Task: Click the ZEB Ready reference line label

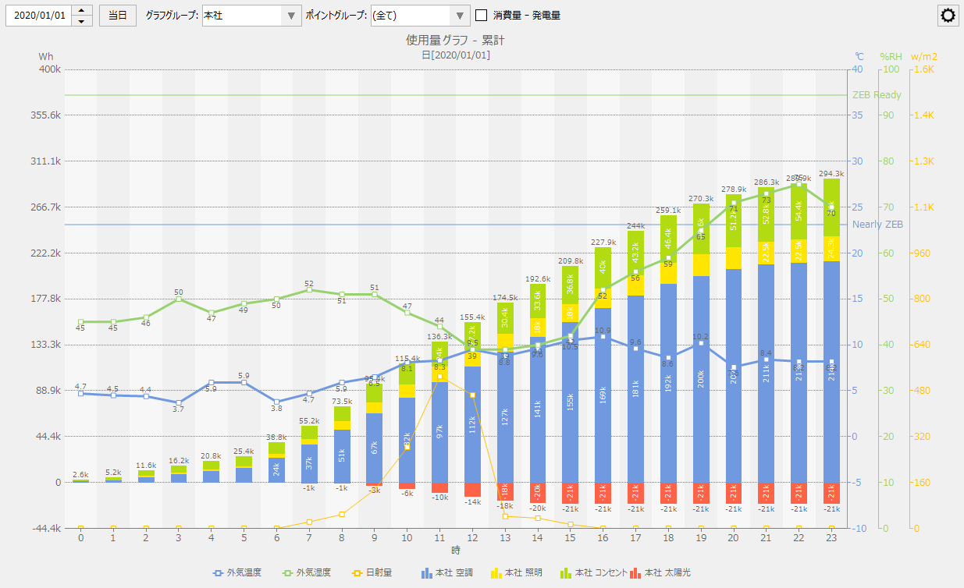Action: (877, 95)
